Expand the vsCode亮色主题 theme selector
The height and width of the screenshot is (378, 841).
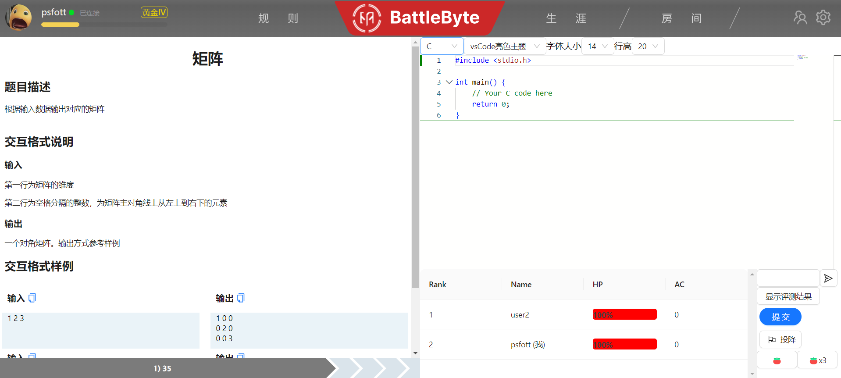click(505, 46)
